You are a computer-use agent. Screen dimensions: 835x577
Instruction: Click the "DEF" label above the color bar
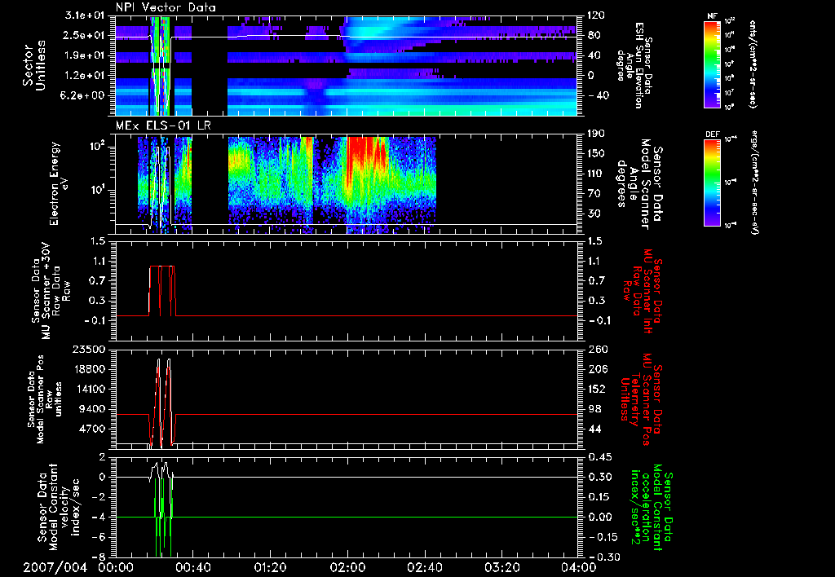[x=713, y=134]
